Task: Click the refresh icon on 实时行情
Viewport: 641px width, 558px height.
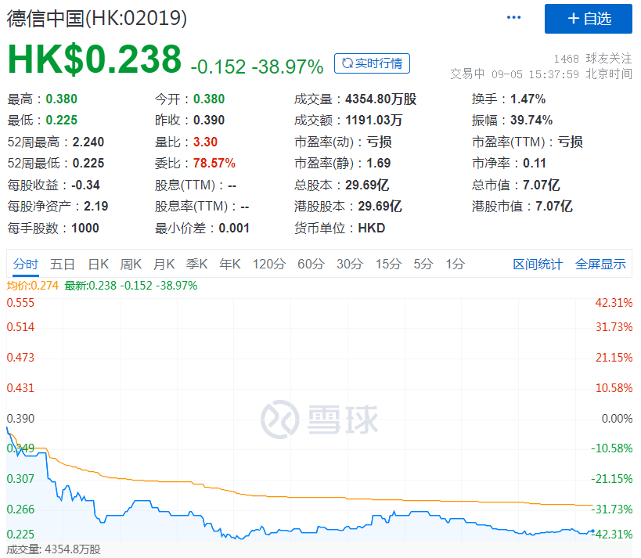Action: click(348, 63)
